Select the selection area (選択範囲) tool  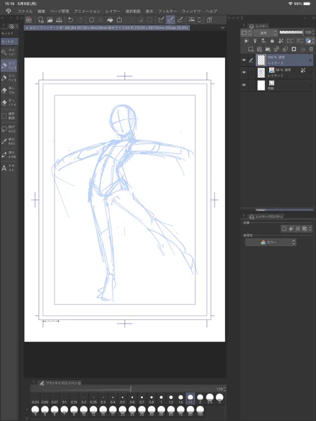pyautogui.click(x=9, y=116)
